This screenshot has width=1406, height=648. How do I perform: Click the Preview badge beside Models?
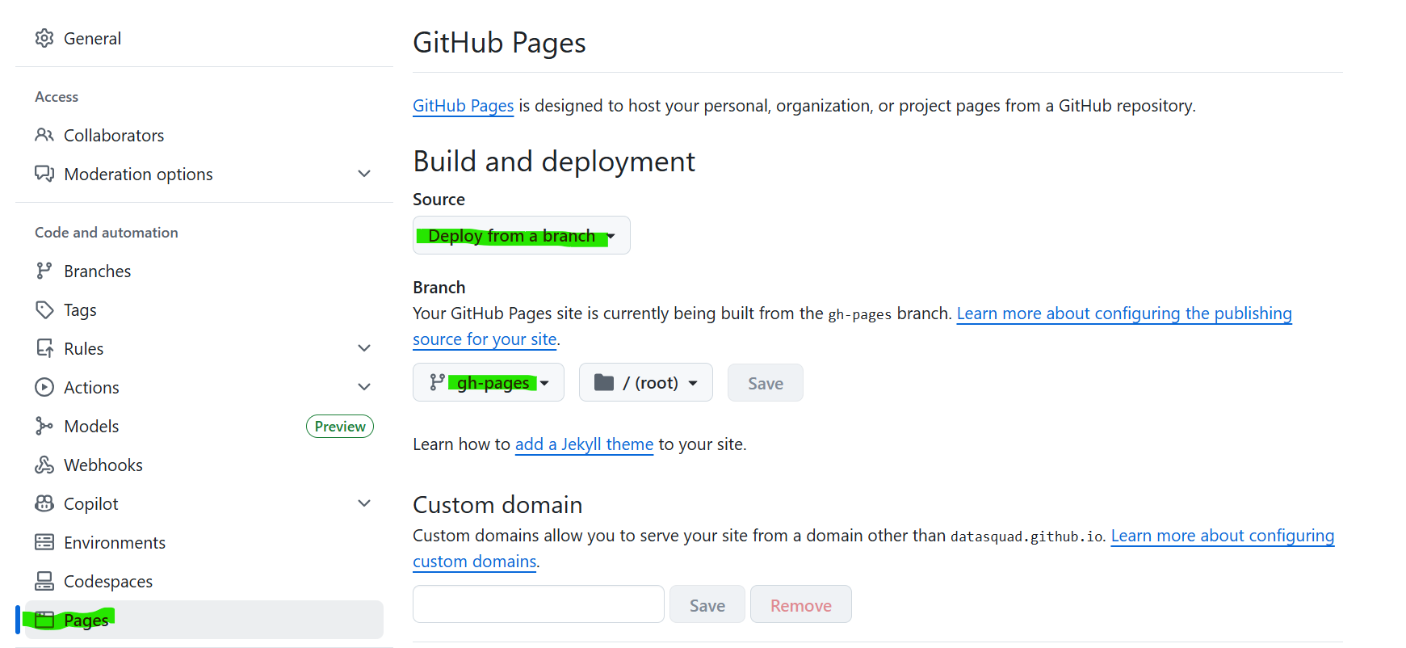[340, 426]
